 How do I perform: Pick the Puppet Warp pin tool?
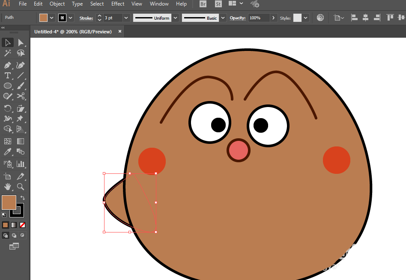click(21, 119)
